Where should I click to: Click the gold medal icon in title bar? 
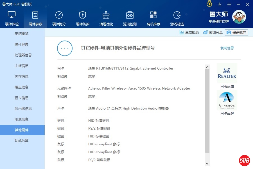click(x=209, y=4)
